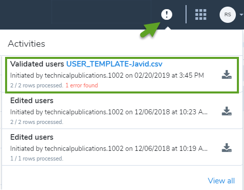Open the USER_TEMPLATE-Javid.csv link
244x190 pixels.
tap(114, 64)
